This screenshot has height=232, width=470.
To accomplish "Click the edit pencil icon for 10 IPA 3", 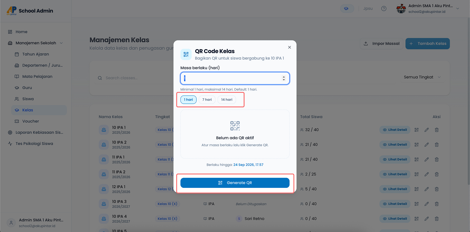I will 427,204.
